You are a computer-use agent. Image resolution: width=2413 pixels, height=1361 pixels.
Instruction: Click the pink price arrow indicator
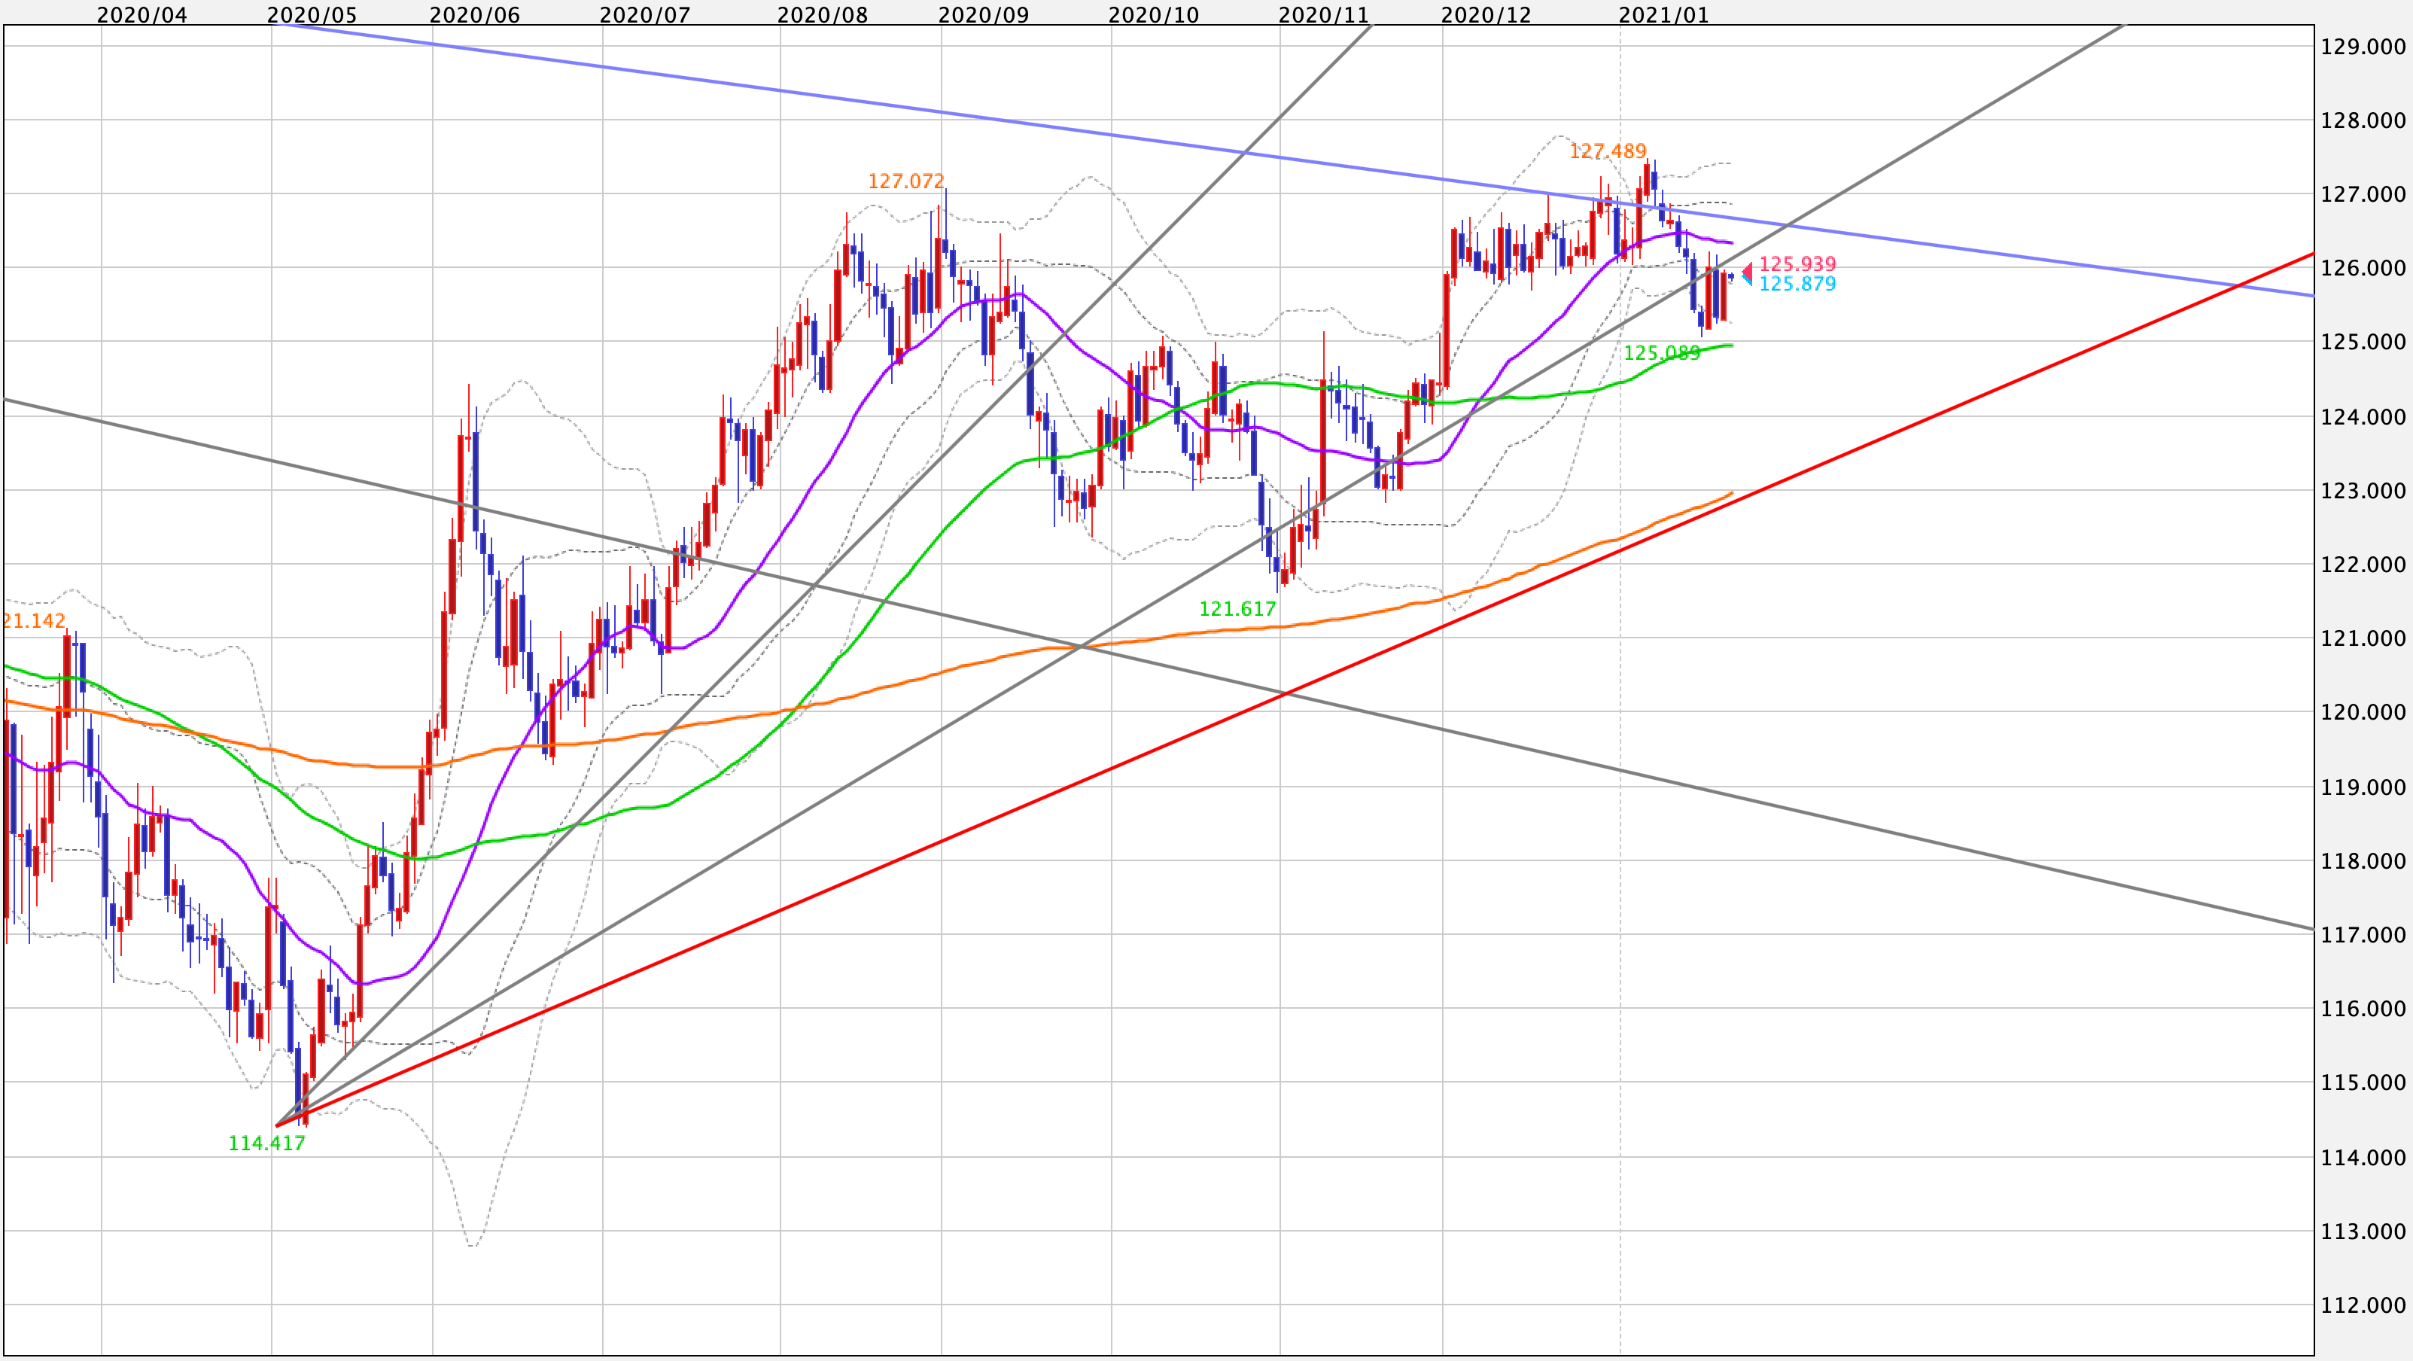click(1747, 271)
